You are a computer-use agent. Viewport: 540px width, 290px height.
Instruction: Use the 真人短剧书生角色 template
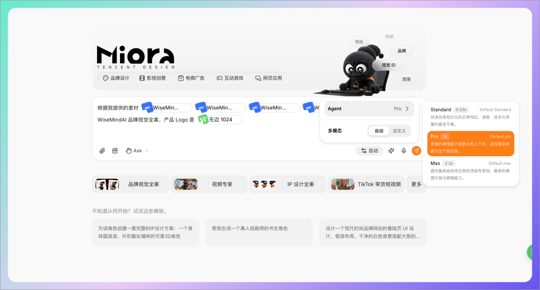point(259,232)
